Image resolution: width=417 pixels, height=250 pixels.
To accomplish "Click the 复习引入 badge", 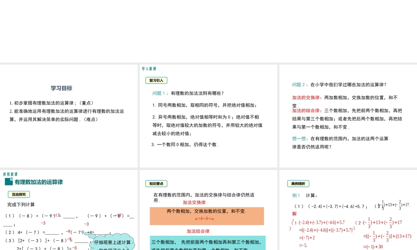I will [156, 80].
